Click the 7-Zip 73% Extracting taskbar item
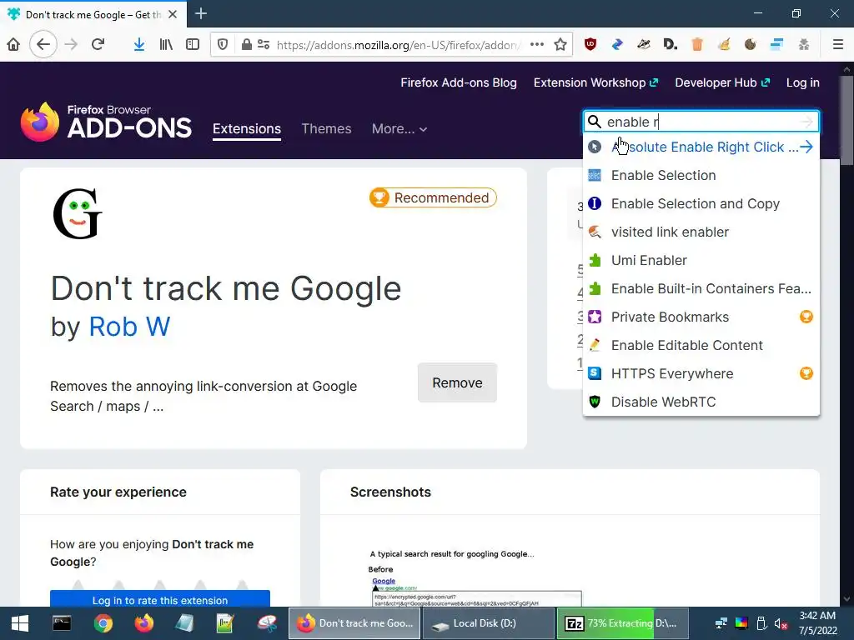 (x=622, y=623)
